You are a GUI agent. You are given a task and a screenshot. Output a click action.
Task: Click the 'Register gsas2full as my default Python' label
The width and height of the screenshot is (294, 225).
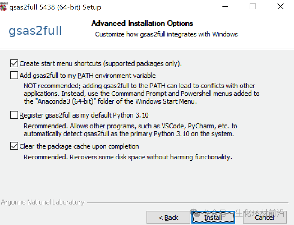84,115
